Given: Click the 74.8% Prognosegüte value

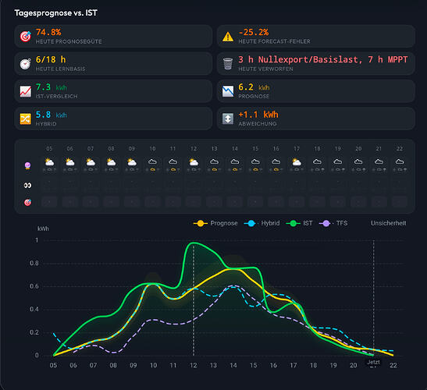Looking at the screenshot, I should [x=48, y=32].
